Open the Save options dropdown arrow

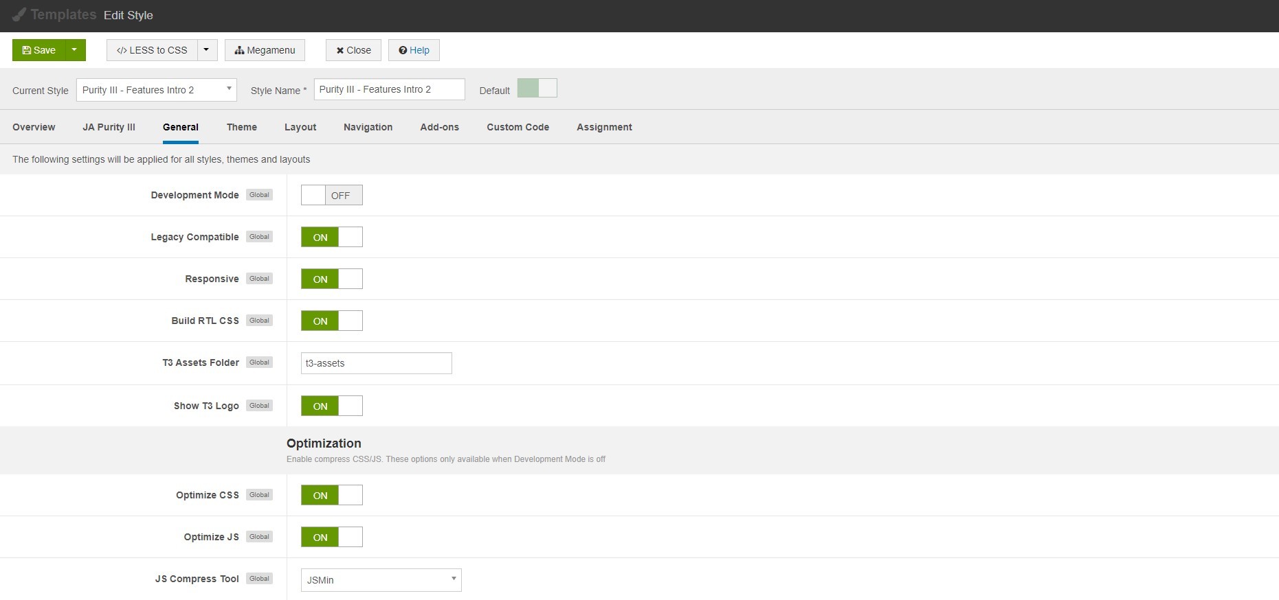(75, 50)
